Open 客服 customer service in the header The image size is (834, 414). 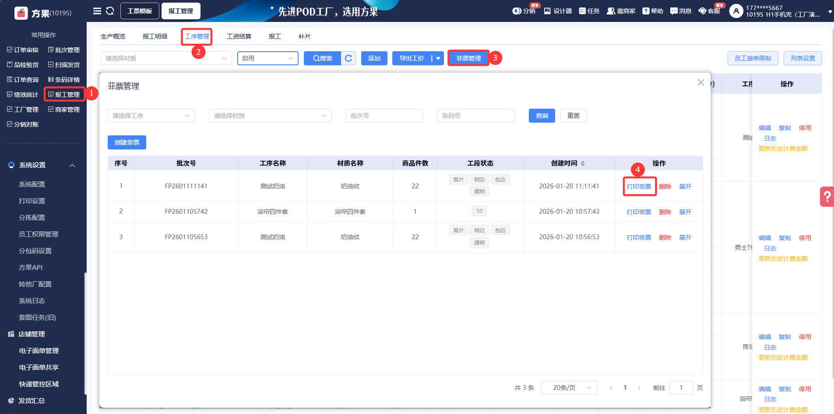pyautogui.click(x=709, y=11)
